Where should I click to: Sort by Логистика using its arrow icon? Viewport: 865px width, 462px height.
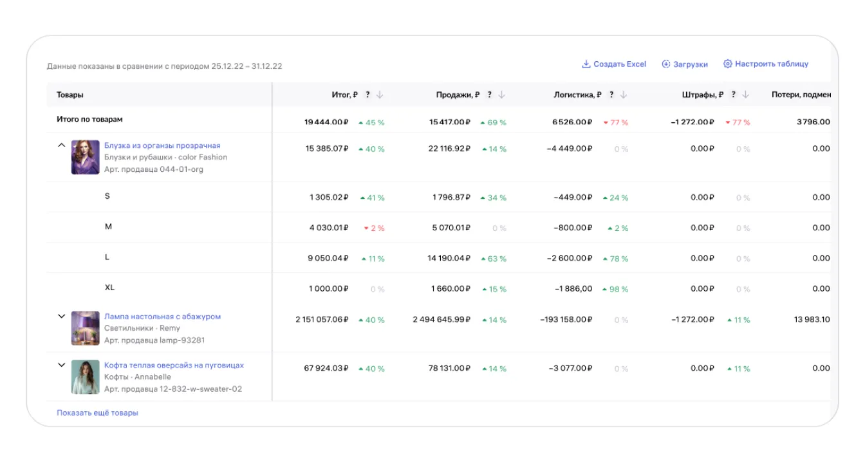point(624,95)
